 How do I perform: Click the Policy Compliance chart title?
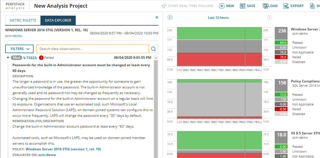point(305,81)
